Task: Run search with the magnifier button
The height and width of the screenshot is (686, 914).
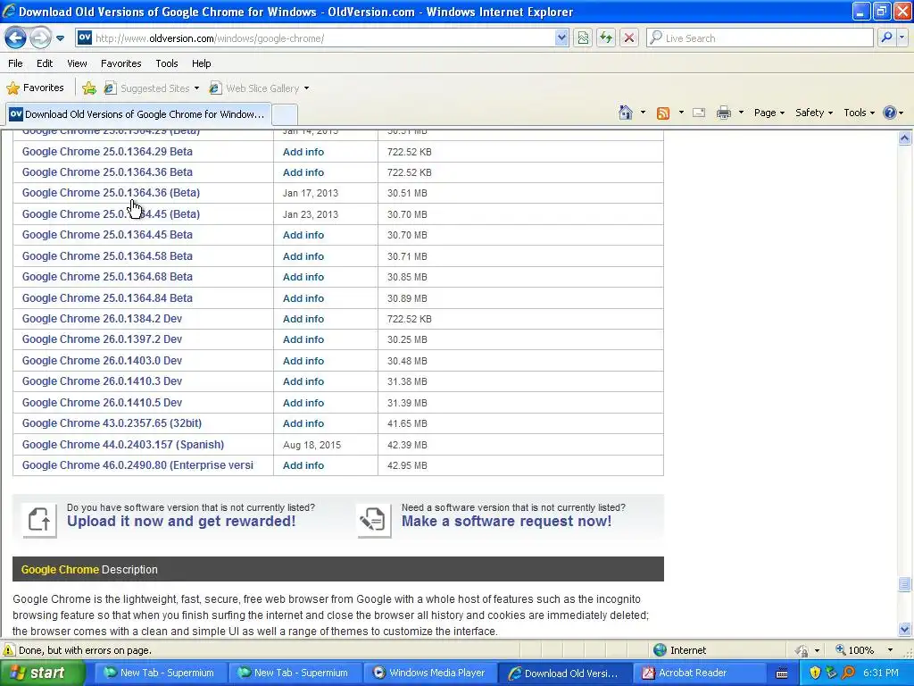Action: 886,38
